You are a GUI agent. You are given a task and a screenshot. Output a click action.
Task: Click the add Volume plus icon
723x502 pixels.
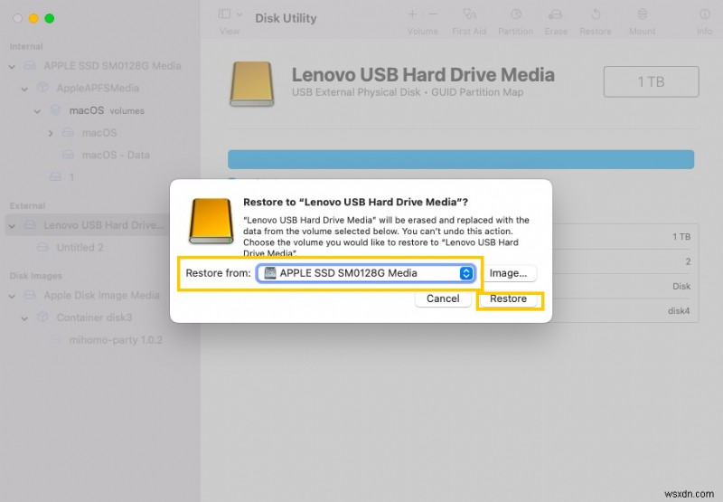[x=412, y=14]
